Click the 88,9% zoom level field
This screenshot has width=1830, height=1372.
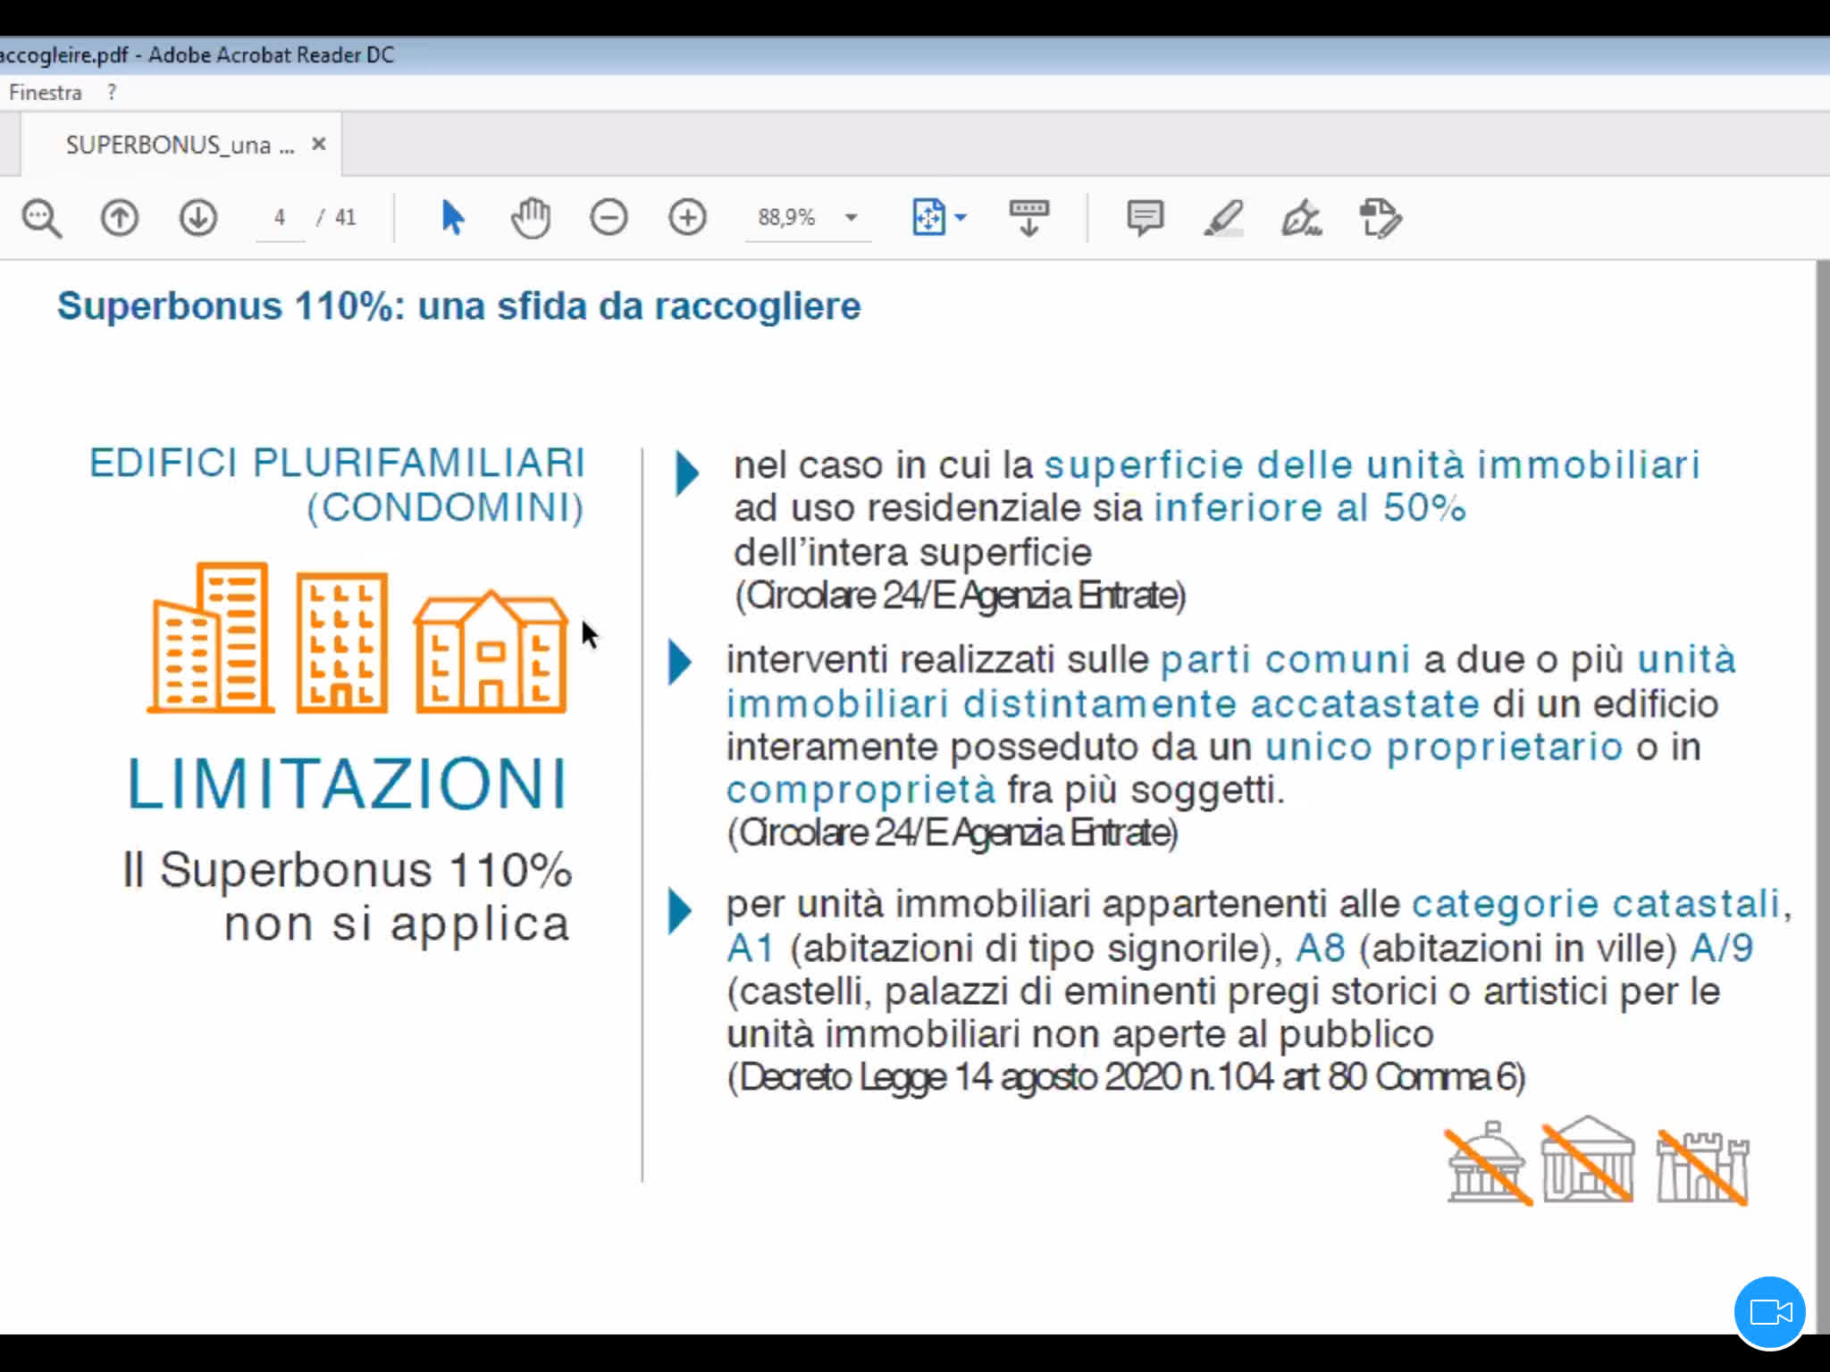787,218
